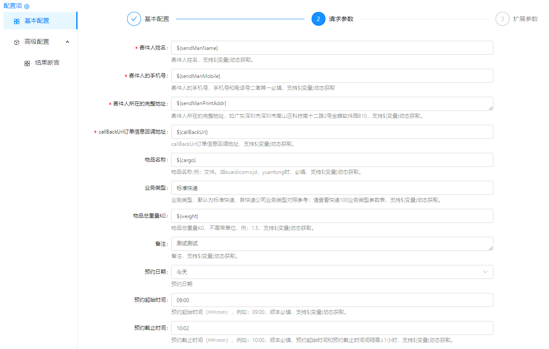Click the grid icon next to 基本配置
Screen dimensions: 549x349
(x=16, y=21)
